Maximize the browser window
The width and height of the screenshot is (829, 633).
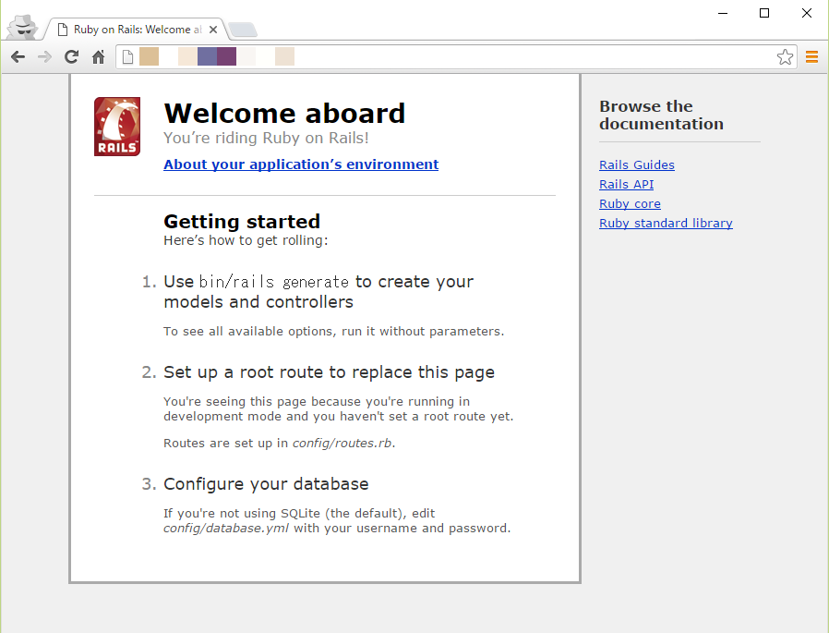[764, 13]
